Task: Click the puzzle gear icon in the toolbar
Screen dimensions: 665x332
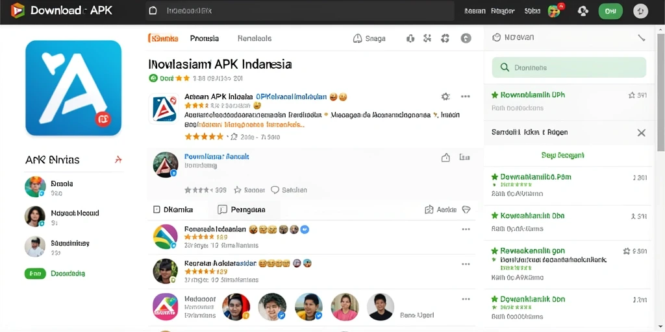Action: 445,38
